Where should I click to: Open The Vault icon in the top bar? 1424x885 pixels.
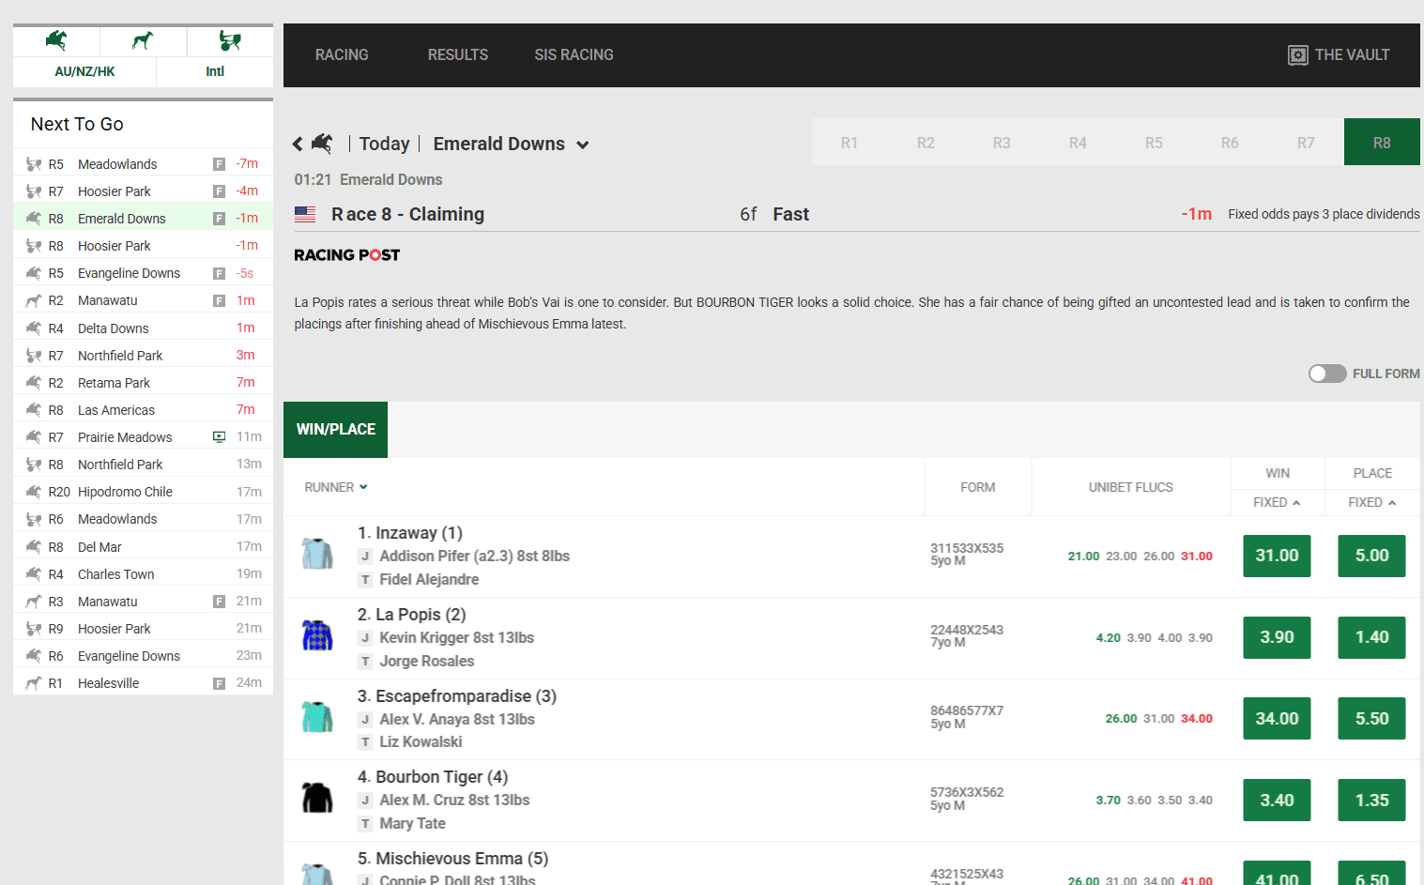point(1297,55)
